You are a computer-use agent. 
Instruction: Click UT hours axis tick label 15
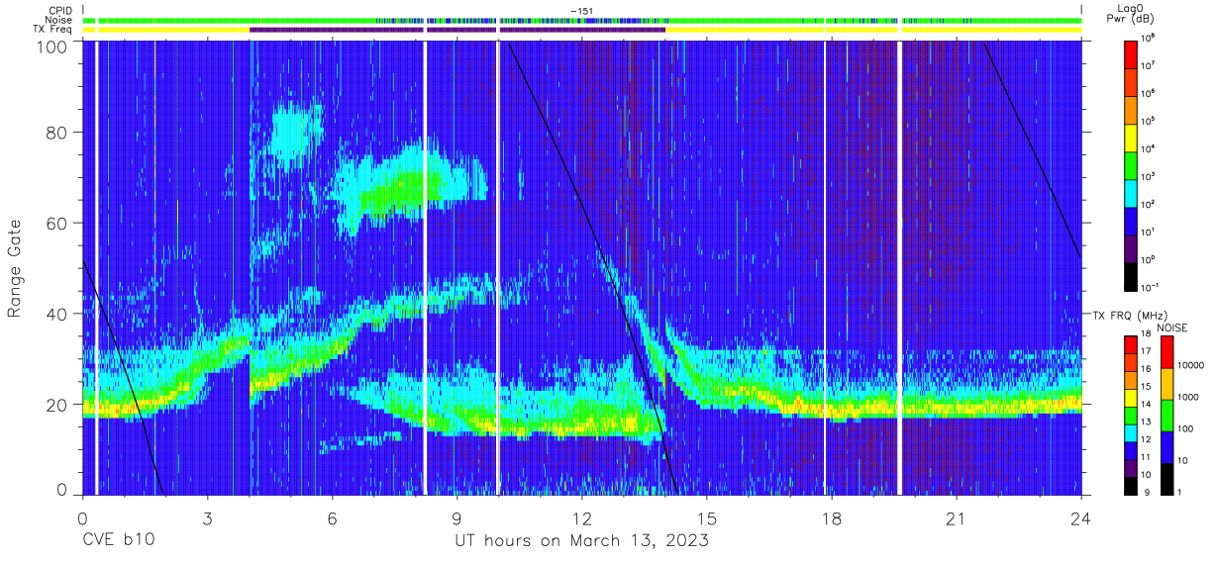coord(706,518)
